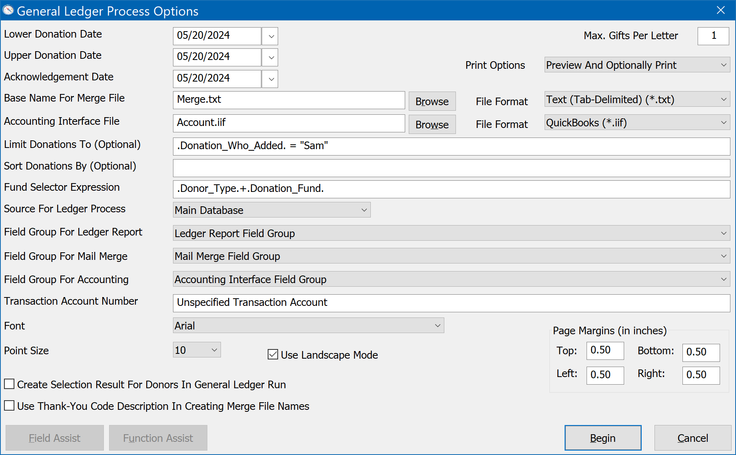The width and height of the screenshot is (736, 455).
Task: Click the Cancel button
Action: (x=693, y=438)
